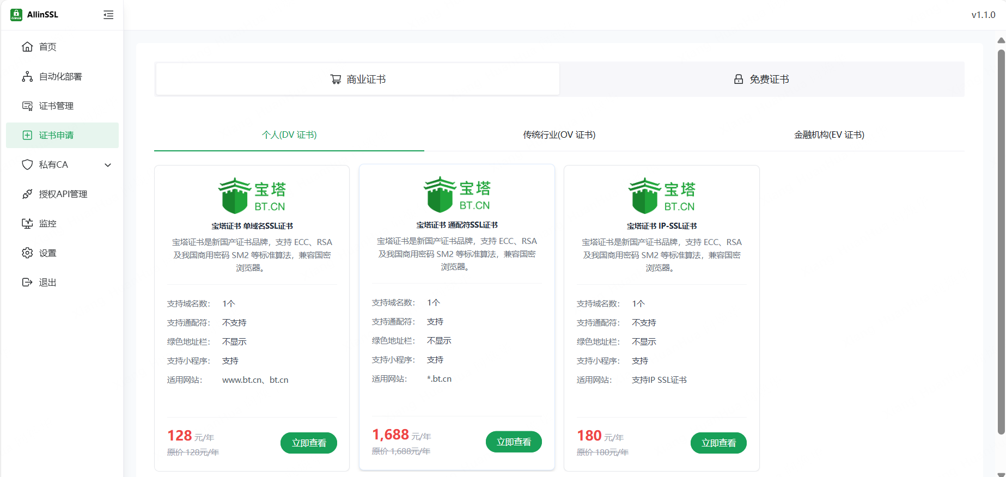Click 立即查看 on the 180元 IP-SSL card
Viewport: 1006px width, 477px height.
click(718, 443)
